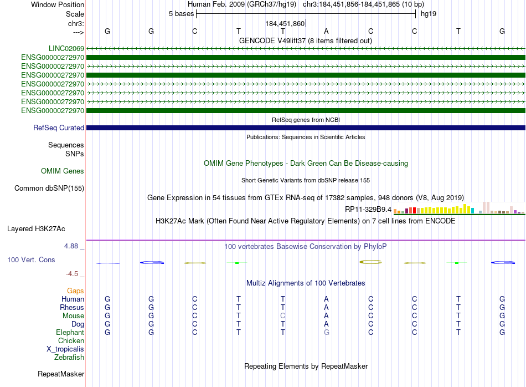Image resolution: width=526 pixels, height=387 pixels.
Task: Click the chr3: ruler label
Action: 76,23
